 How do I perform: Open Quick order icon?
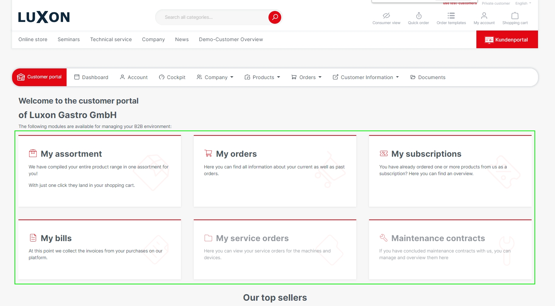click(x=418, y=16)
